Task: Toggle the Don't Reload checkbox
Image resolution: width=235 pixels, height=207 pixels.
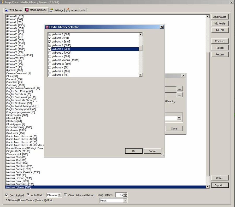Action: pyautogui.click(x=7, y=195)
